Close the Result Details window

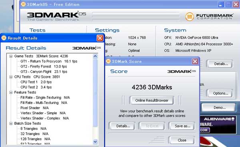tap(100, 38)
